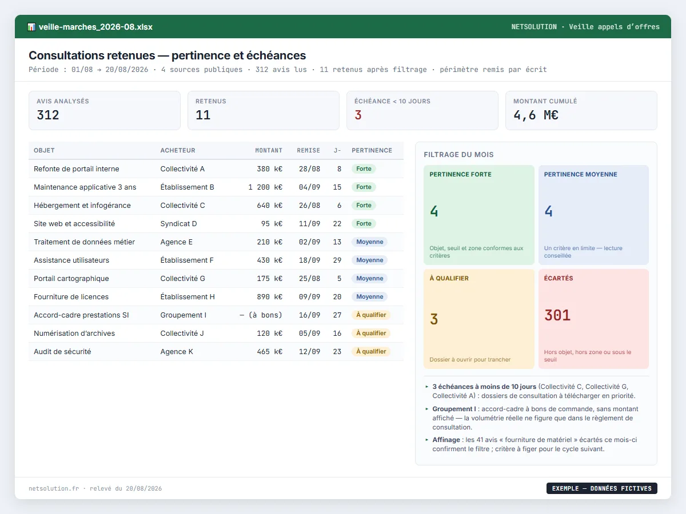Viewport: 686px width, 514px height.
Task: Click the 3 échéances à moins de 10 jours note
Action: coord(536,391)
